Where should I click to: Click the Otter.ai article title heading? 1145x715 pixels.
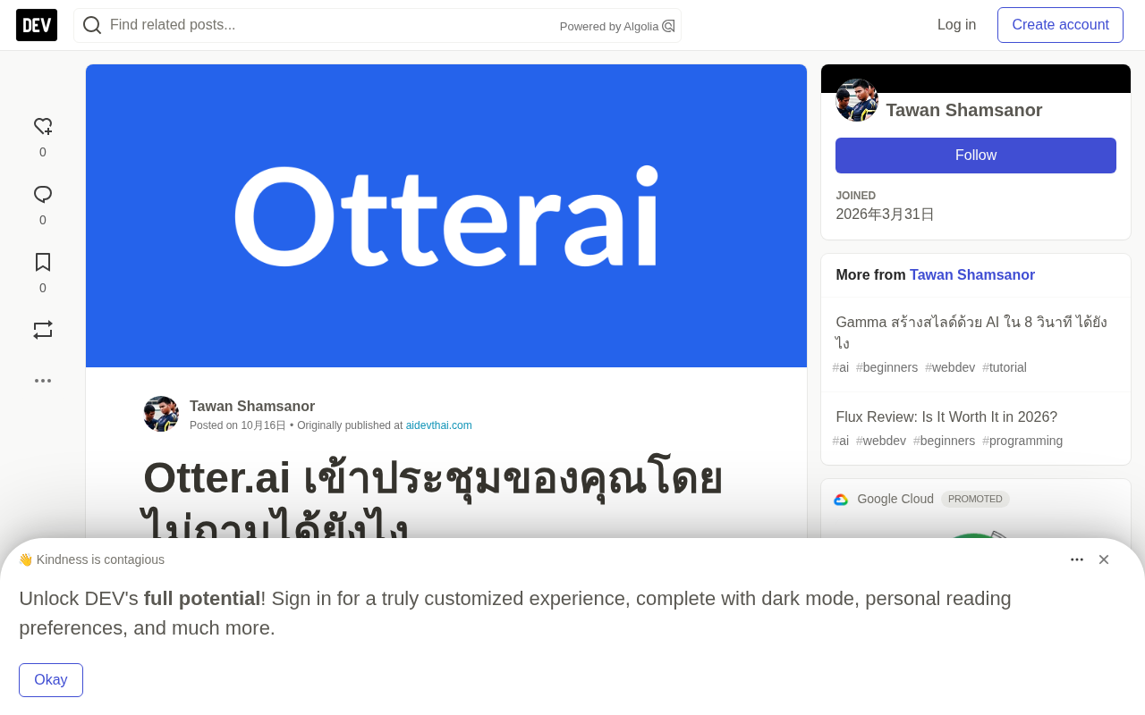tap(433, 500)
